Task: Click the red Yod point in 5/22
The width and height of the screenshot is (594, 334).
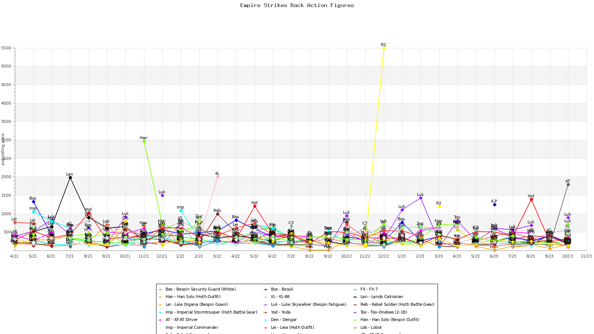Action: coord(255,206)
